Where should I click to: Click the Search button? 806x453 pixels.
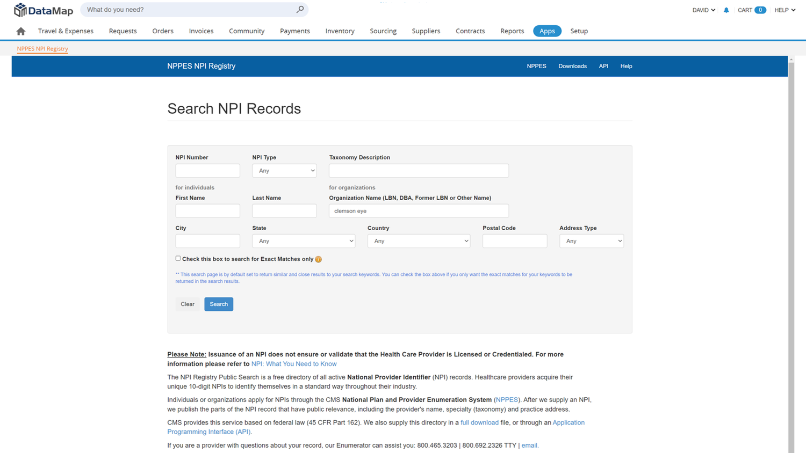[218, 304]
